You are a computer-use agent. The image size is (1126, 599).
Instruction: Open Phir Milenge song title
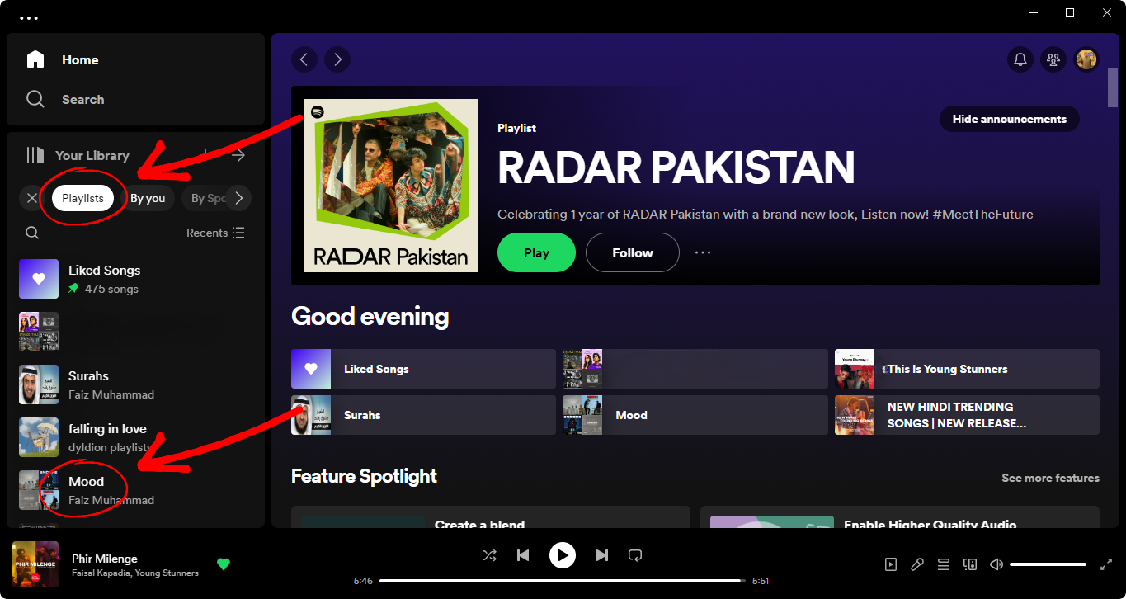105,559
